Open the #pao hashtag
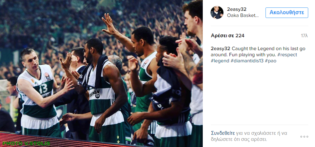Screen dimensions: 315x147 pos(270,61)
